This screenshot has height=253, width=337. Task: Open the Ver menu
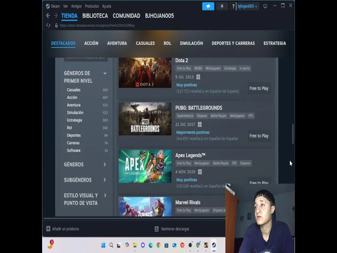coord(66,6)
